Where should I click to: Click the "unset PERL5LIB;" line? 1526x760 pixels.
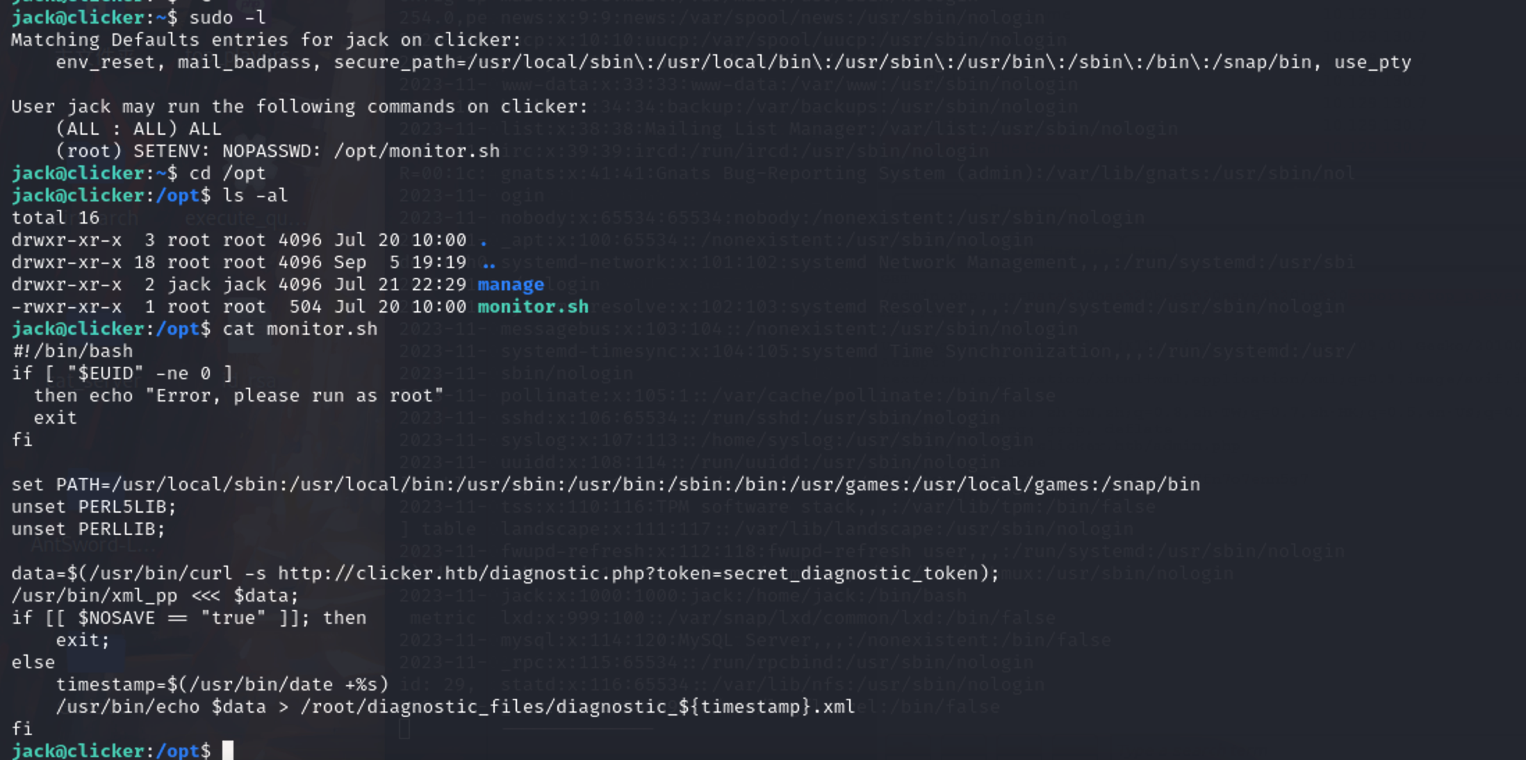point(94,507)
